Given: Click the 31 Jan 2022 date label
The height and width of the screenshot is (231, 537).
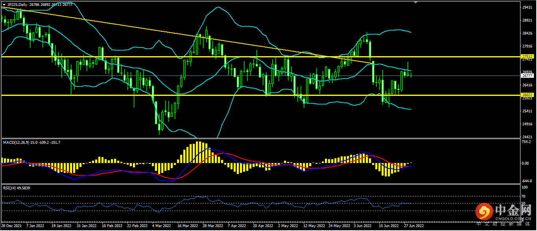Looking at the screenshot, I should click(87, 226).
